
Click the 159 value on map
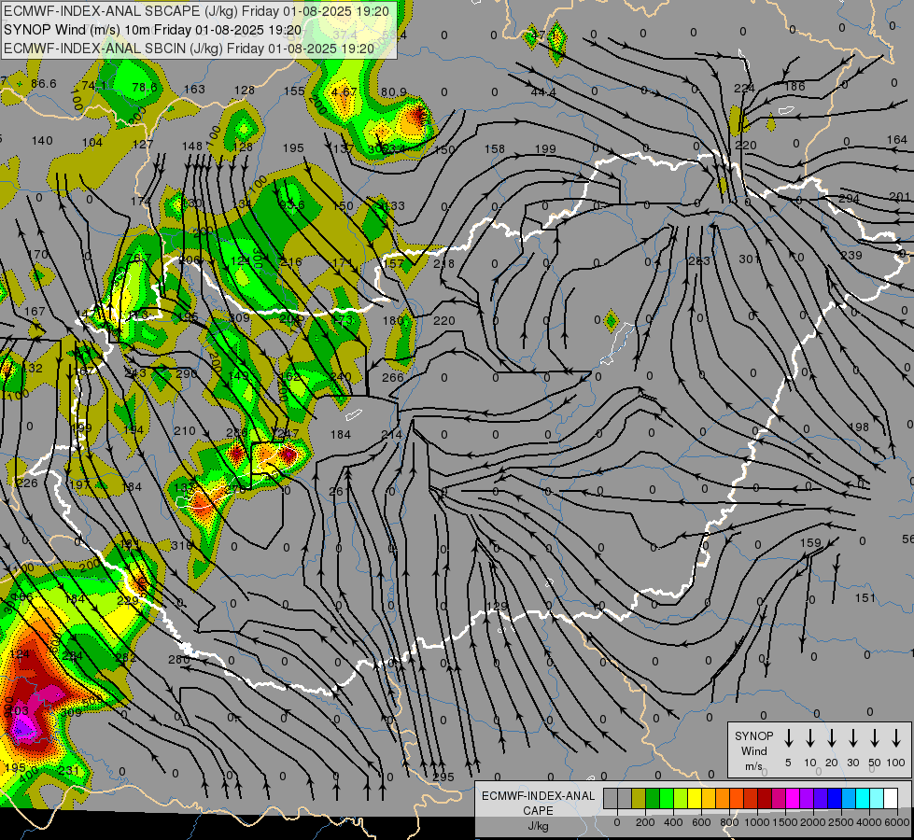click(810, 543)
